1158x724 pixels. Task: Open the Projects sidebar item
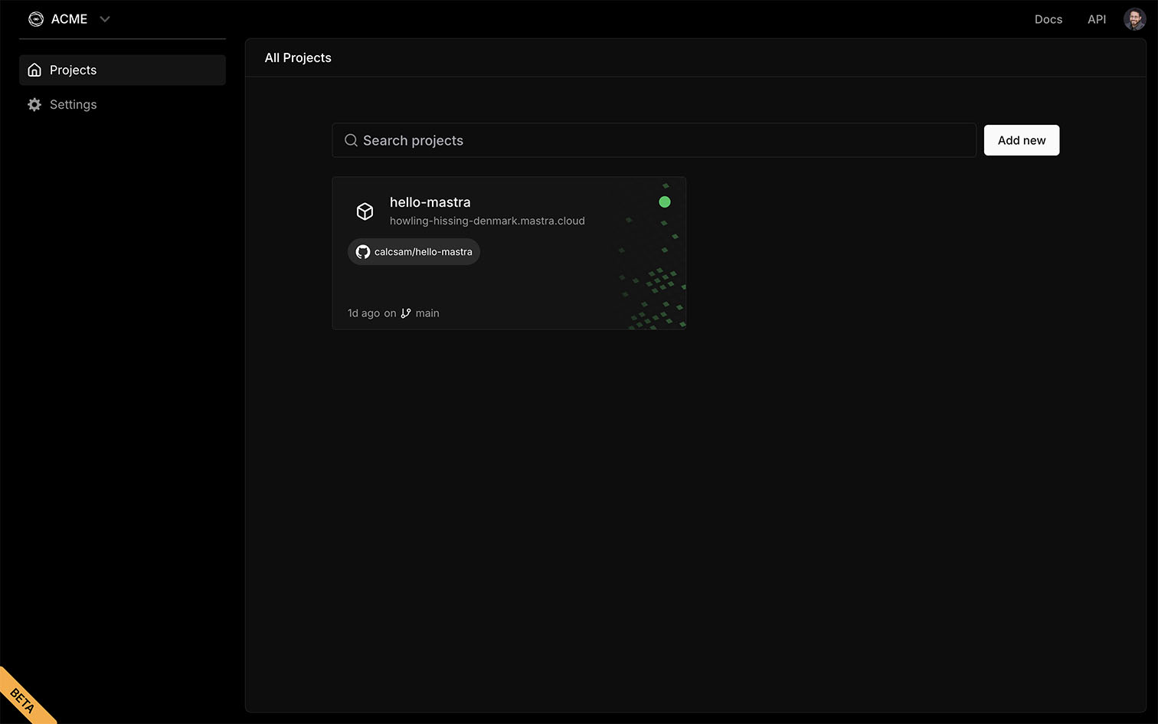[x=74, y=70]
